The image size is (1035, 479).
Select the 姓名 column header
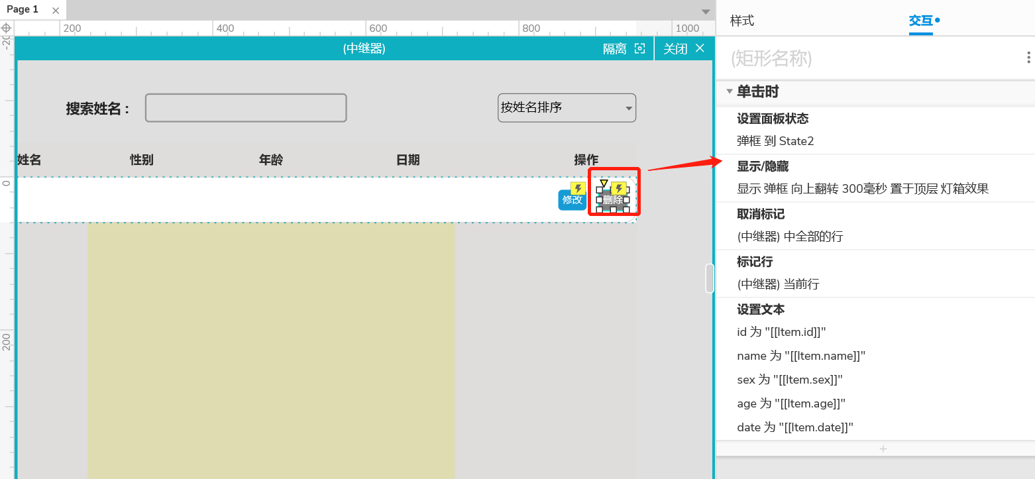pyautogui.click(x=29, y=160)
